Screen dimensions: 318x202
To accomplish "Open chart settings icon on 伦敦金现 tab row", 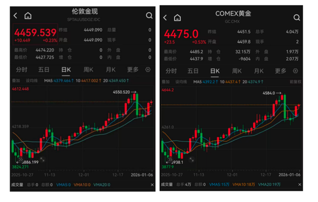I will point(148,69).
